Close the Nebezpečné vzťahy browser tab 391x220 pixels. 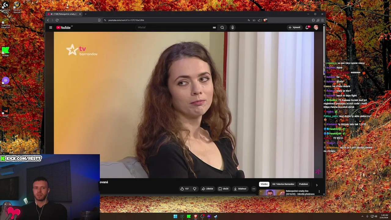tap(80, 14)
